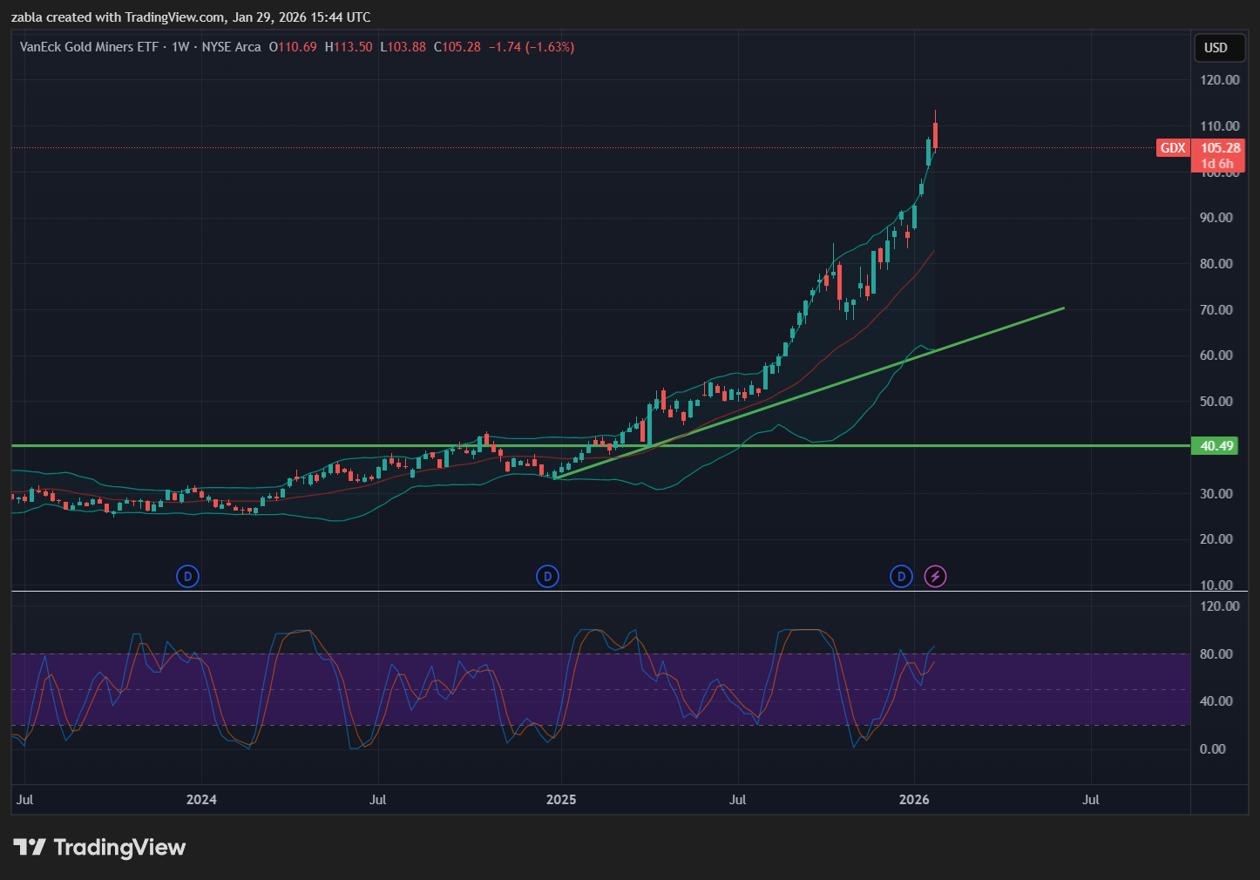Click the 2026 label on time axis
Screen dimensions: 1260x880
point(914,799)
